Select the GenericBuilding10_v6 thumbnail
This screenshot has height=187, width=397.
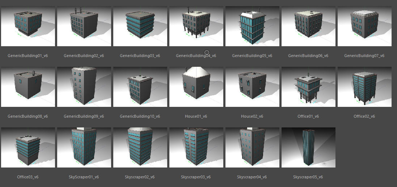coord(140,87)
